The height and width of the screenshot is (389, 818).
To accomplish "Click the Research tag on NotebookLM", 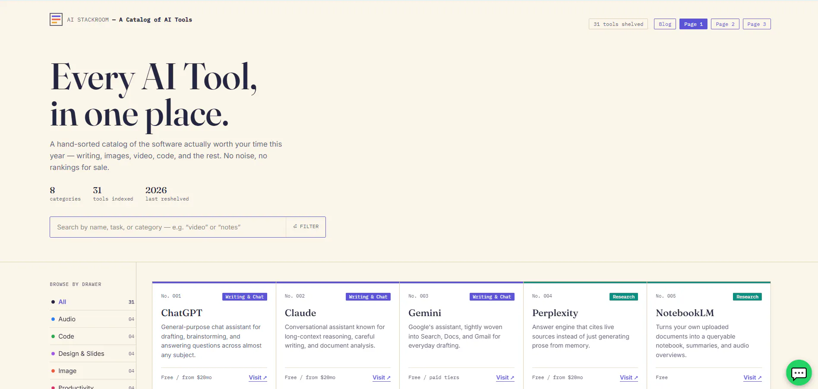I will [747, 297].
